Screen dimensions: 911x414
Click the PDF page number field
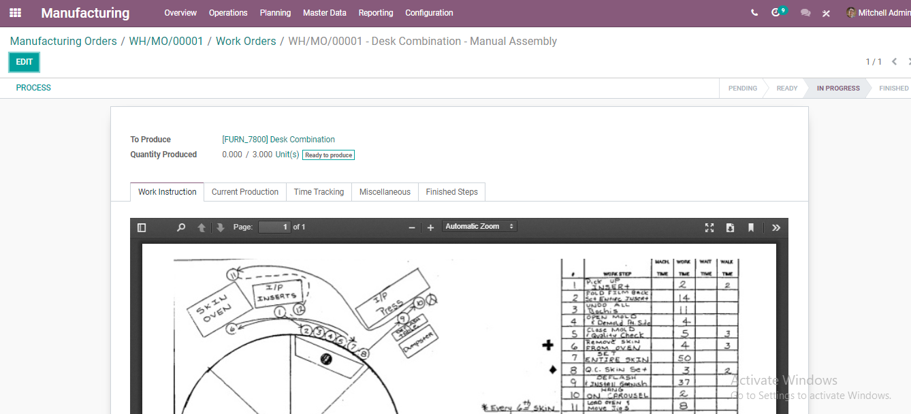(x=274, y=227)
